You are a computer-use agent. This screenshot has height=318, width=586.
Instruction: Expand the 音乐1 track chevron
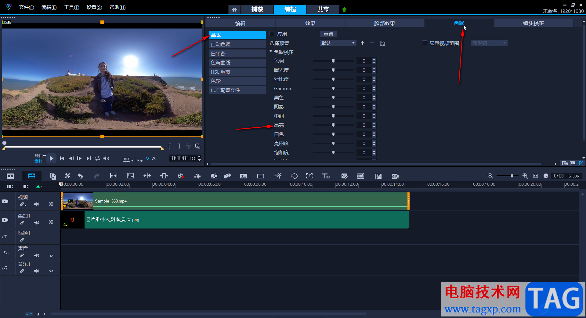coord(51,271)
